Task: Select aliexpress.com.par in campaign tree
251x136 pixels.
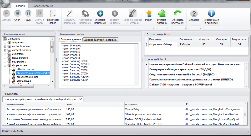Action: click(x=28, y=77)
